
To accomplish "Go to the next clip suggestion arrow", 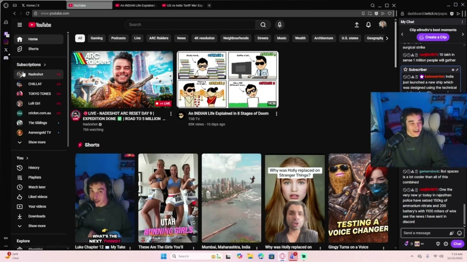I will [463, 35].
